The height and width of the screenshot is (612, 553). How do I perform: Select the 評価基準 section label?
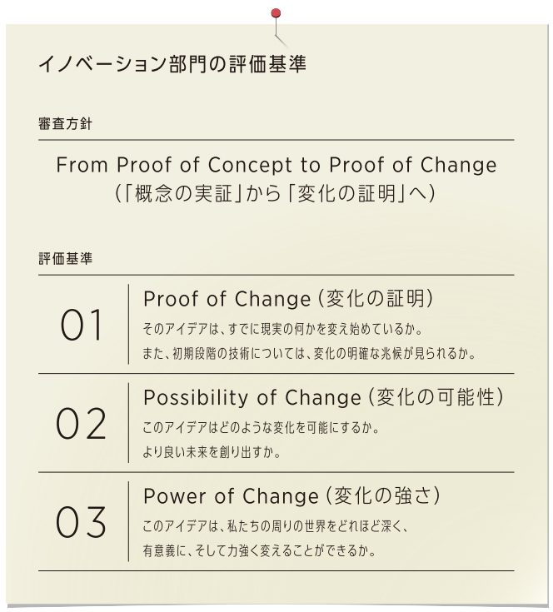(x=65, y=259)
